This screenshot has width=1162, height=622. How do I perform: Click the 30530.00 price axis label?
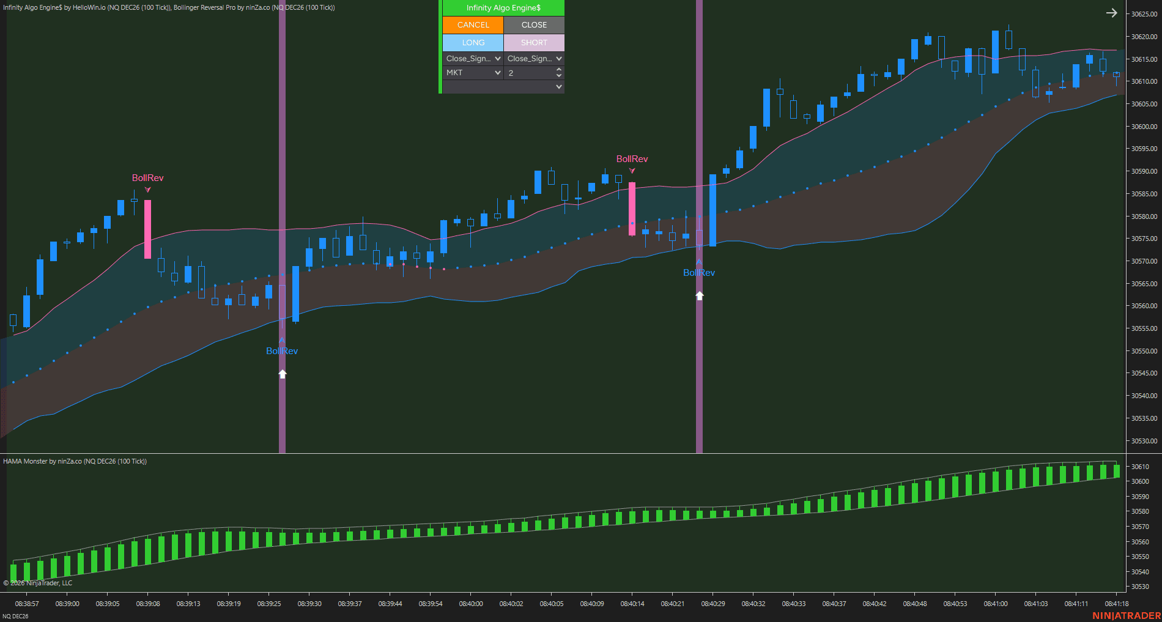[1144, 441]
